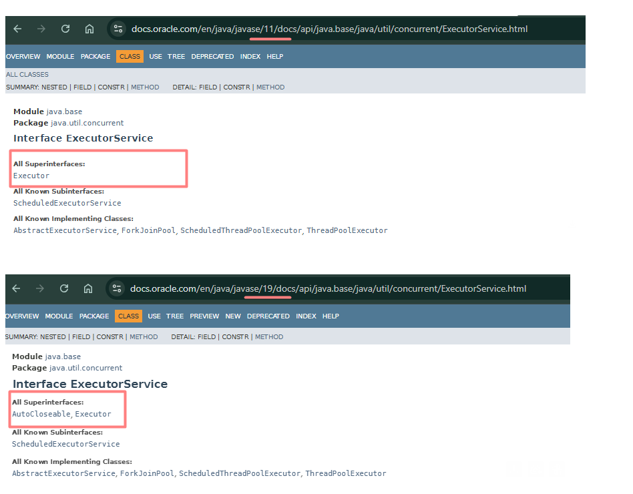Viewport: 633px width, 494px height.
Task: Open java.util.concurrent package in Java 11 page
Action: pos(87,123)
